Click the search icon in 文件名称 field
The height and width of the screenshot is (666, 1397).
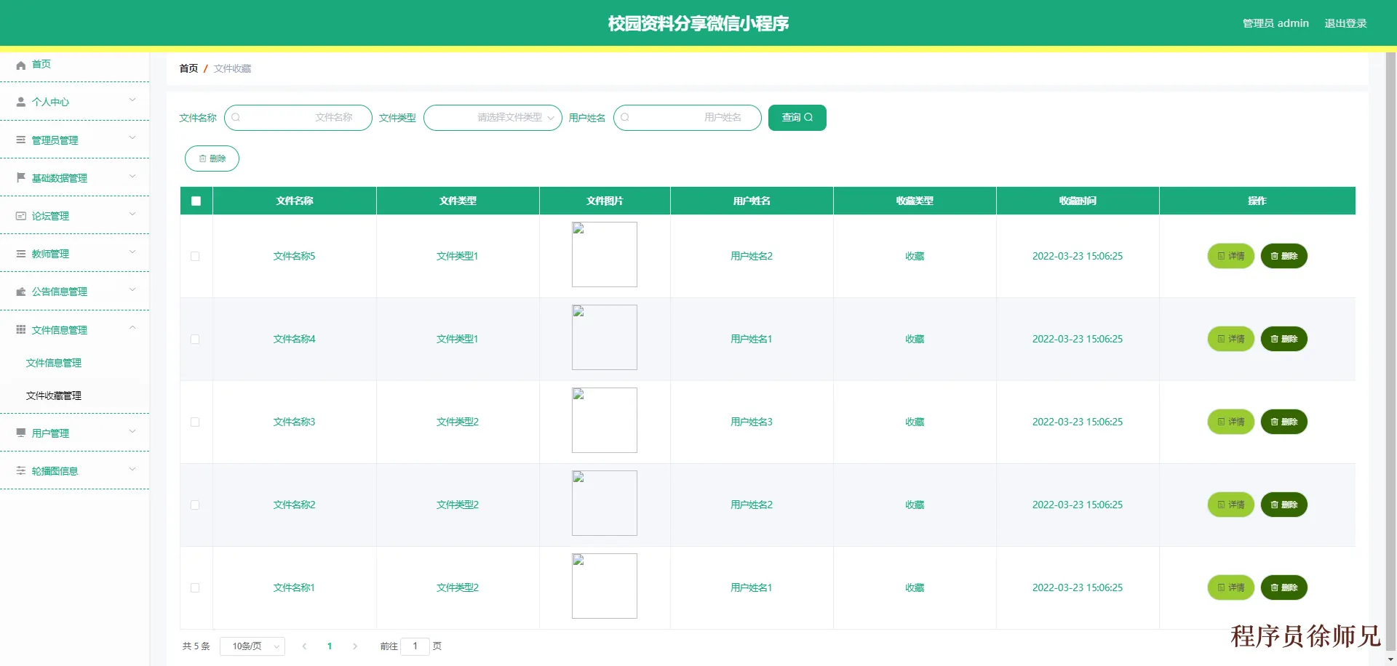pos(236,118)
